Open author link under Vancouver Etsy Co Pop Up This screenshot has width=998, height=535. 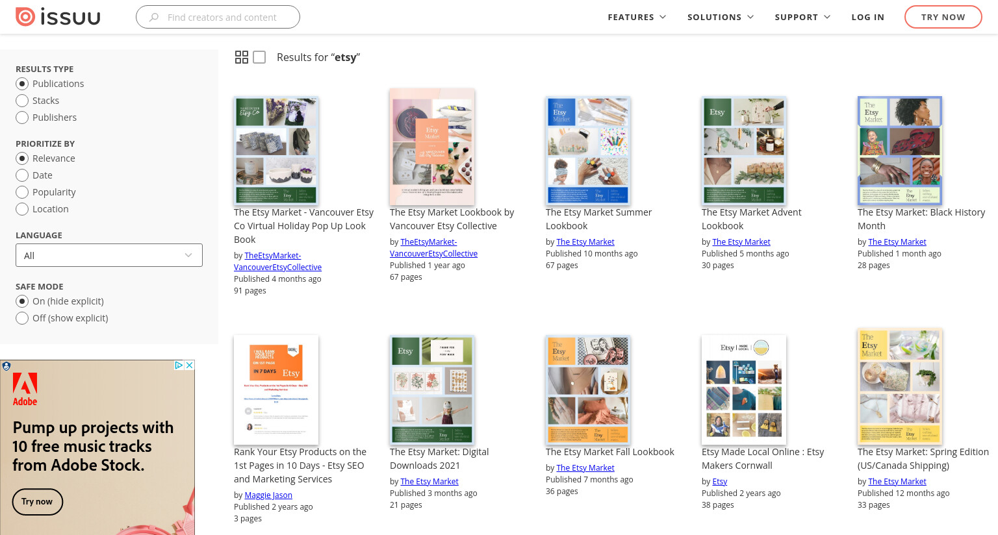[x=278, y=261]
